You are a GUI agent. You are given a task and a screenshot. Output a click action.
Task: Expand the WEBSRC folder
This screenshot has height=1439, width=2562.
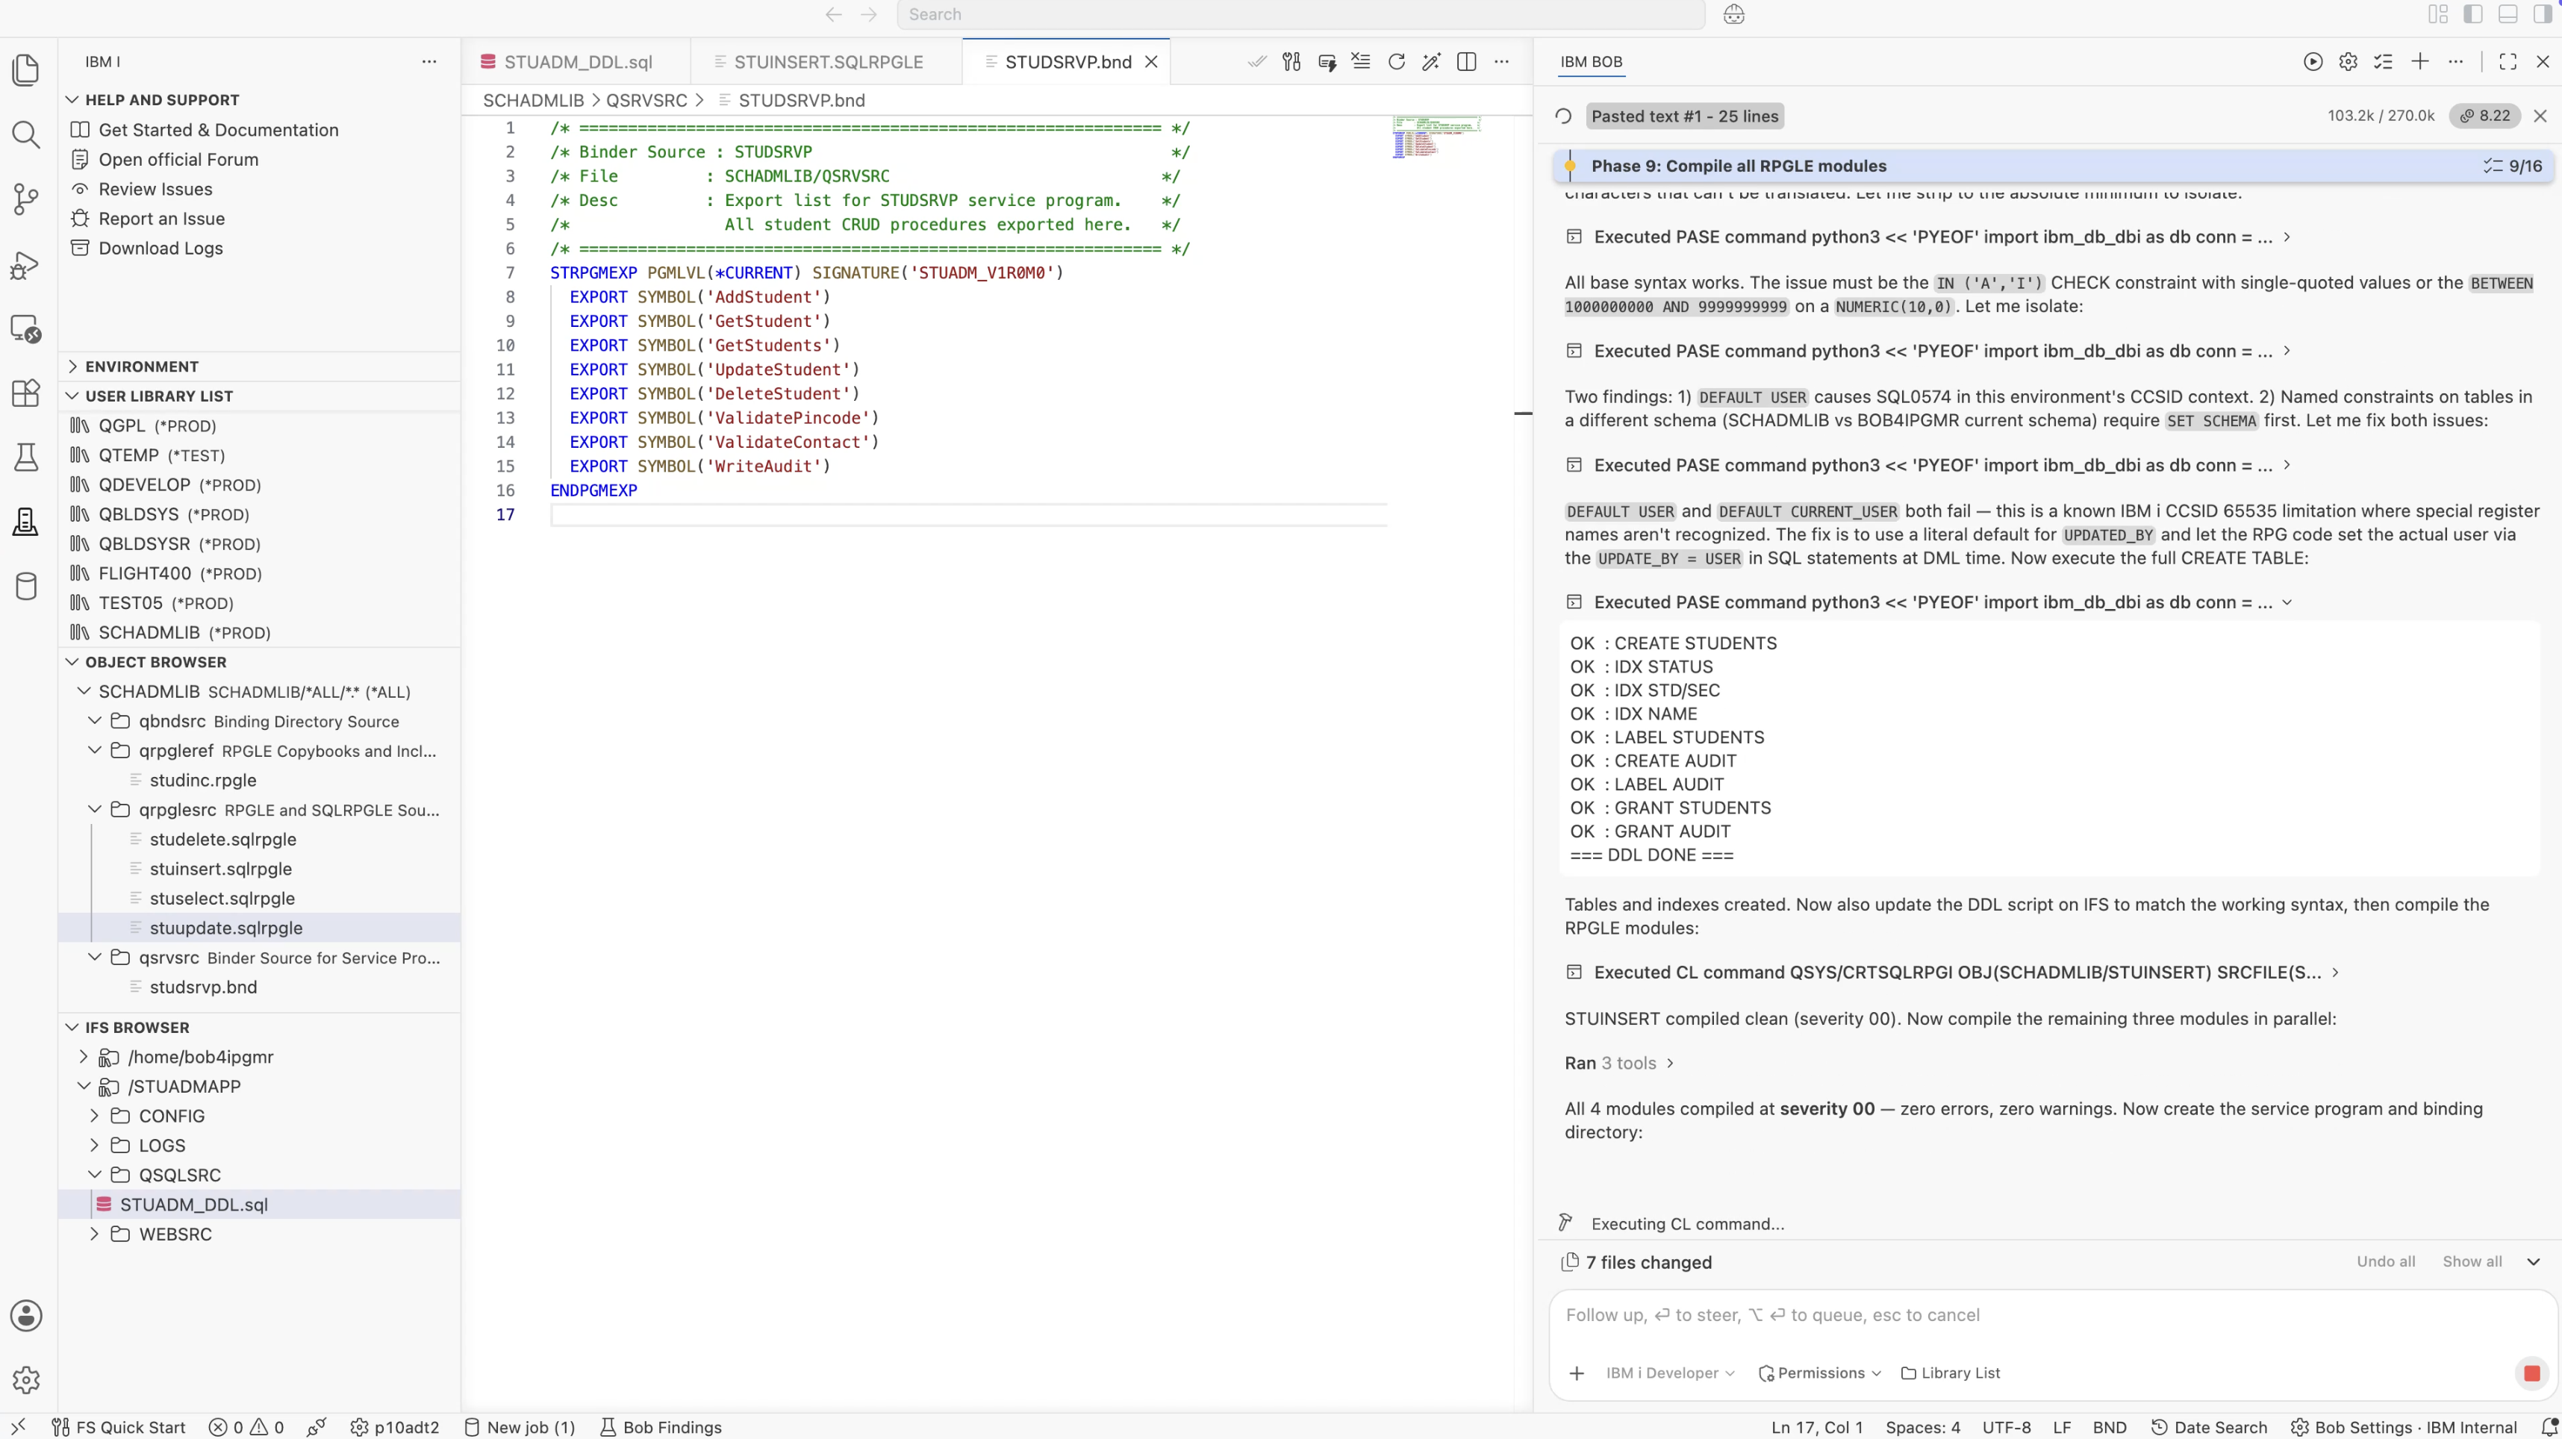95,1233
